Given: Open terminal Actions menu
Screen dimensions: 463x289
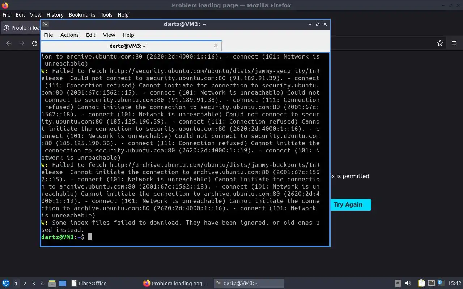Looking at the screenshot, I should 69,35.
